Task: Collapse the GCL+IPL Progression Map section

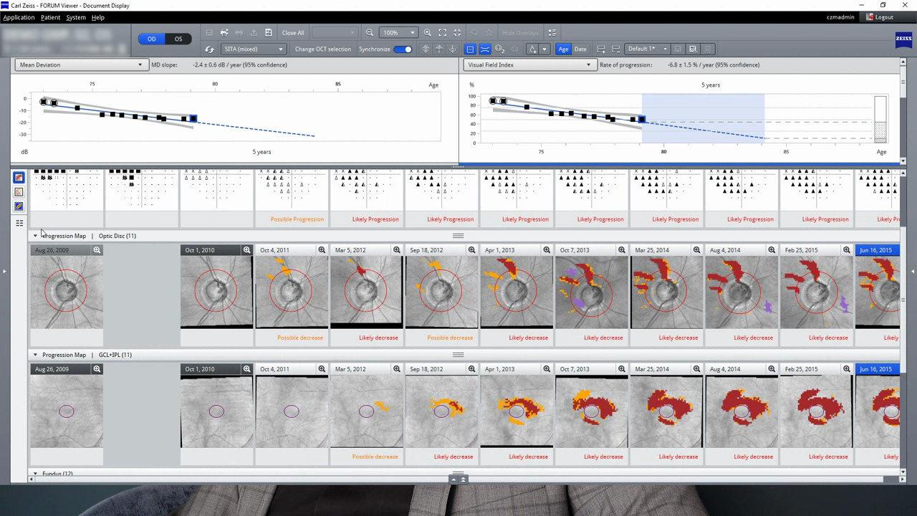Action: 35,355
